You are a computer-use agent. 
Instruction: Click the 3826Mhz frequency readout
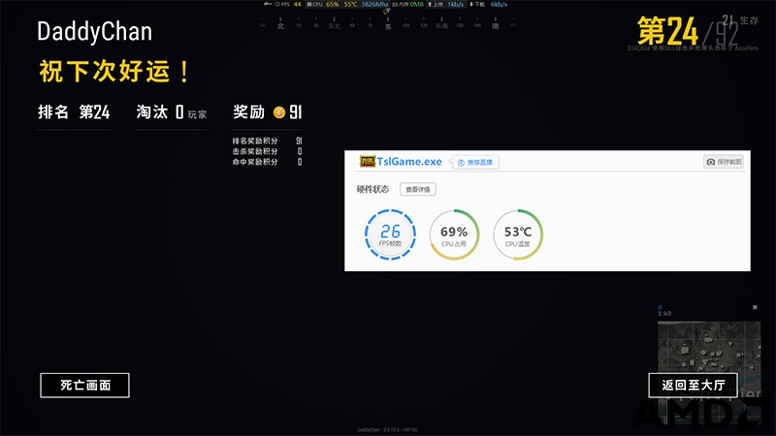pos(374,5)
